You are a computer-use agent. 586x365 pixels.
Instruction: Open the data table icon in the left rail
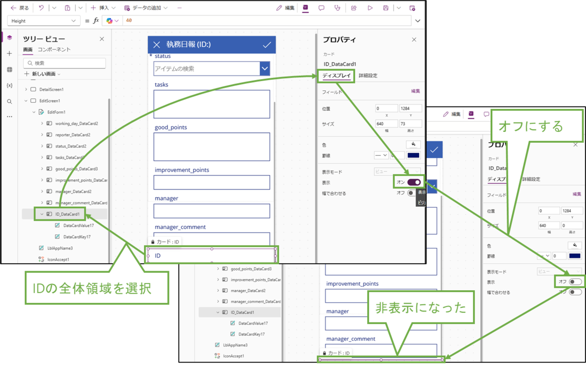tap(9, 69)
